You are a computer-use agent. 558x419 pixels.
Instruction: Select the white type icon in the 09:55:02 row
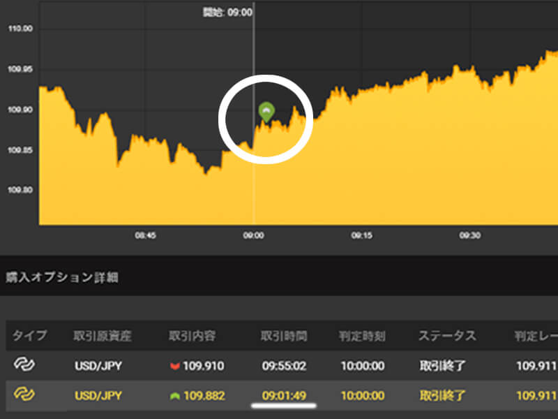[24, 365]
